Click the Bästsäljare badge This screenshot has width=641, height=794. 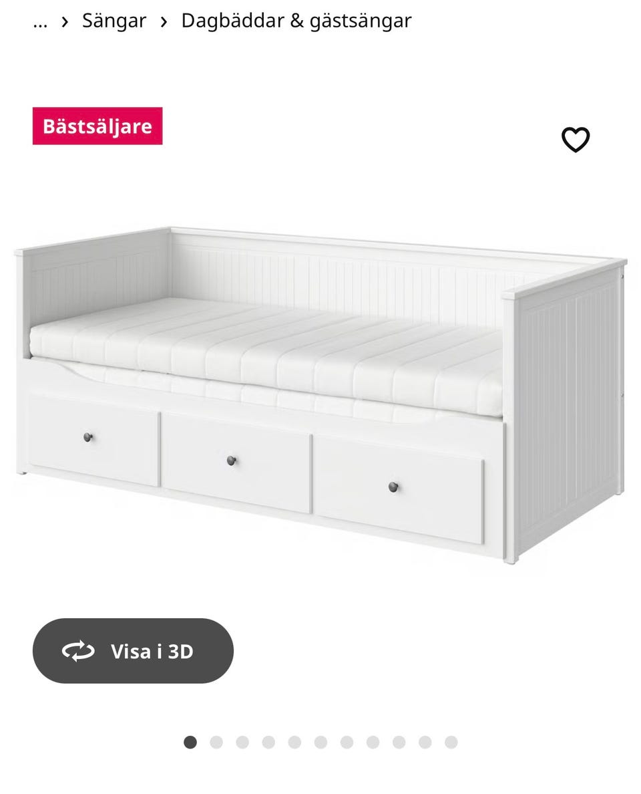tap(97, 126)
